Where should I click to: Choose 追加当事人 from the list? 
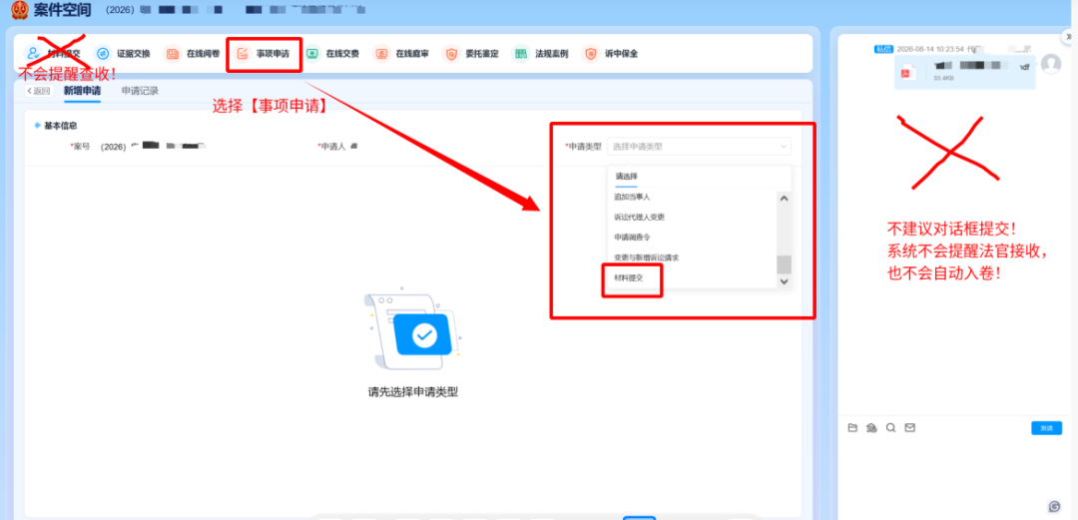(632, 197)
